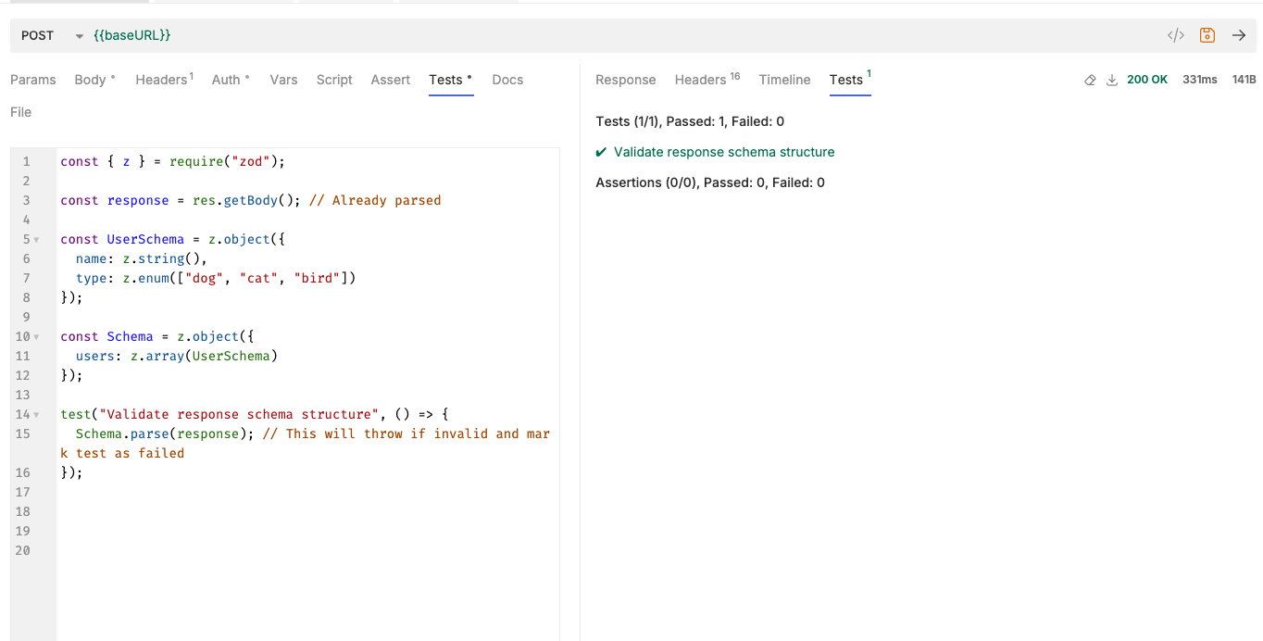Open the response Headers tab

(699, 80)
